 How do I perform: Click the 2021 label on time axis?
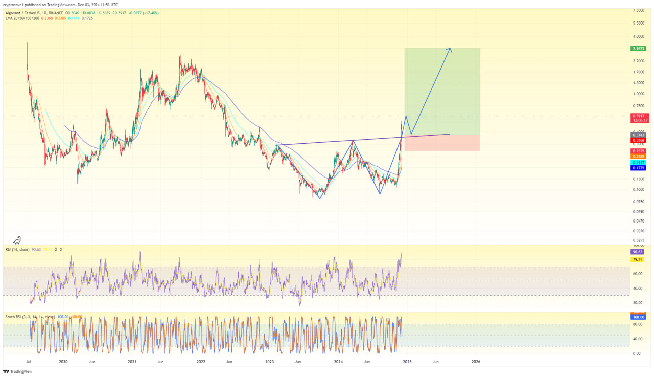tap(132, 361)
